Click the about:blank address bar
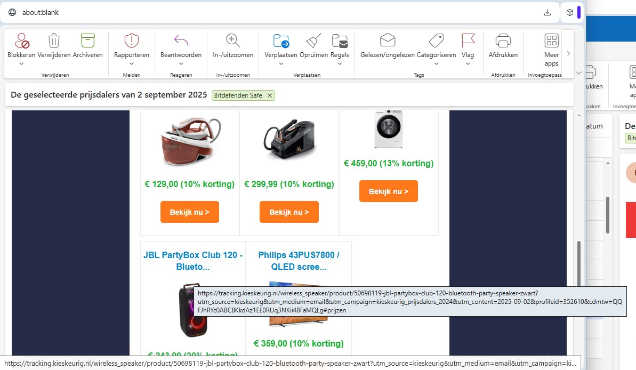 pos(280,13)
